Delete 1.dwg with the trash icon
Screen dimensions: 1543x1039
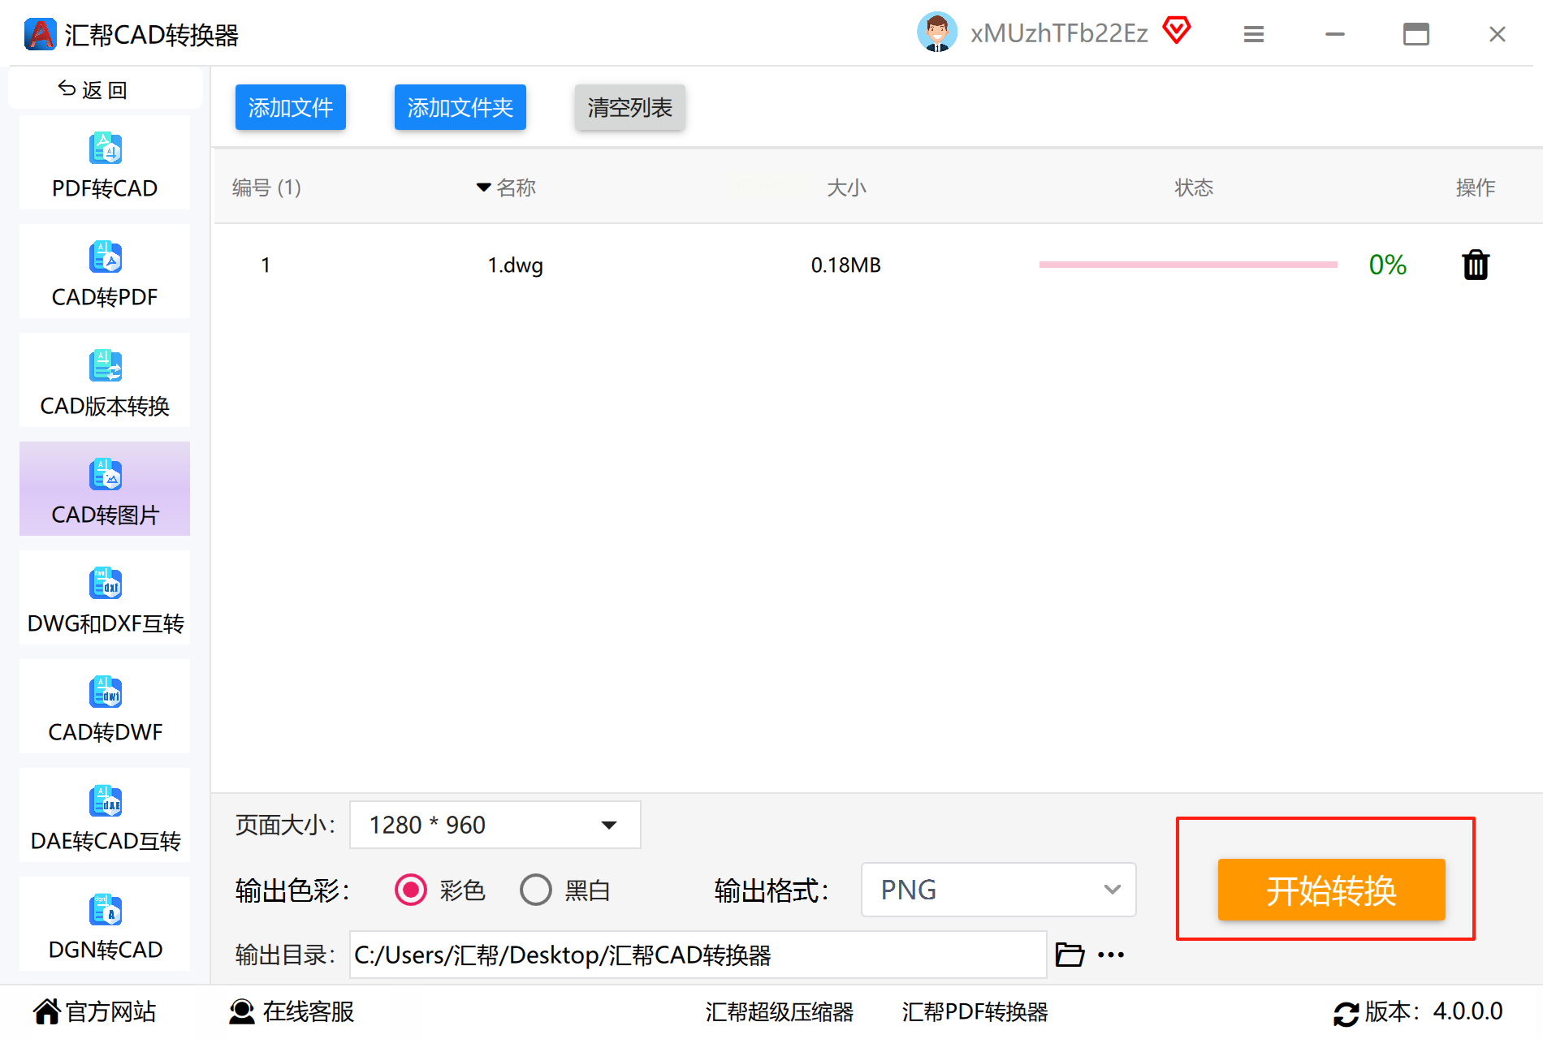coord(1475,265)
